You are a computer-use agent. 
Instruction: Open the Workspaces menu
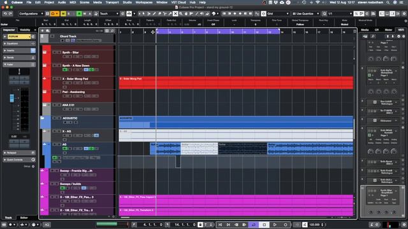tap(144, 3)
